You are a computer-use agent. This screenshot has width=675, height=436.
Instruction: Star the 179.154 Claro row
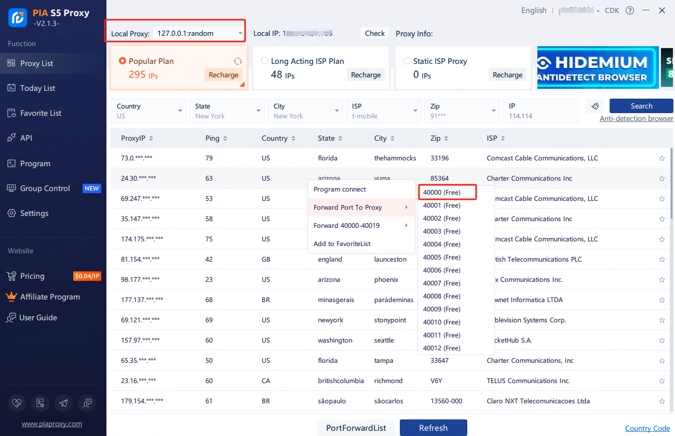662,401
